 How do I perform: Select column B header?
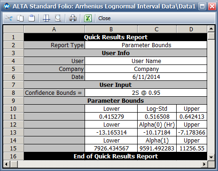pyautogui.click(x=111, y=29)
